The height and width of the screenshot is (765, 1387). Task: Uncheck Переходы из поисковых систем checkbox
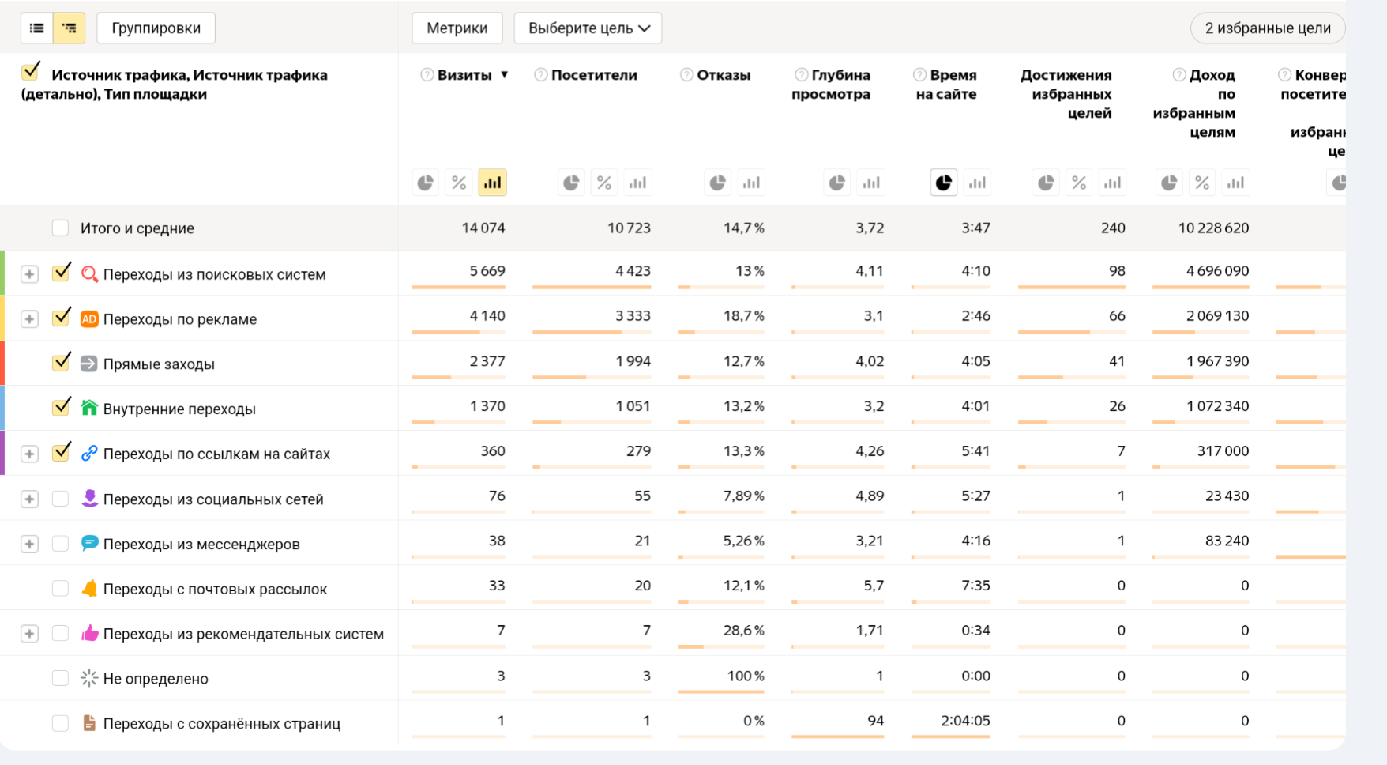click(61, 273)
